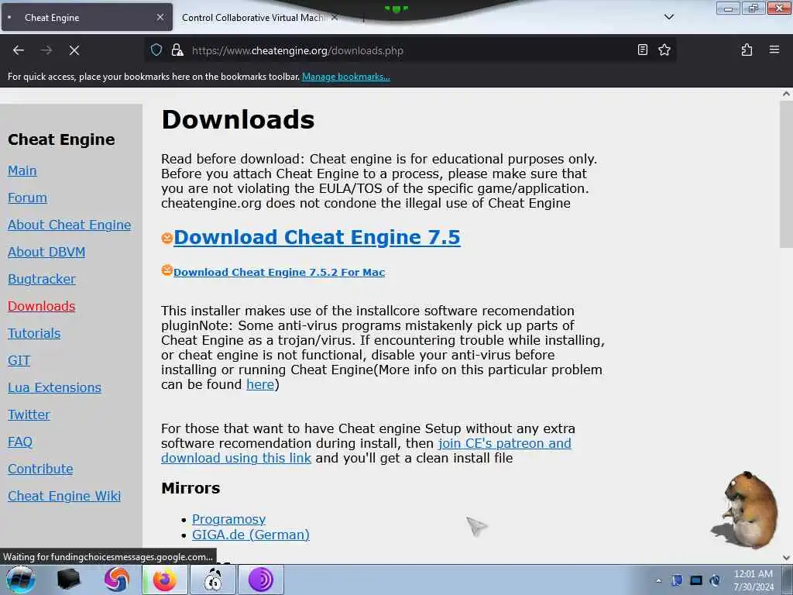
Task: Open the FAQ link
Action: pyautogui.click(x=20, y=442)
